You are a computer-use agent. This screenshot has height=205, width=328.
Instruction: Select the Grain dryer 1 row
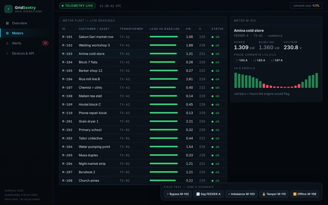point(143,121)
